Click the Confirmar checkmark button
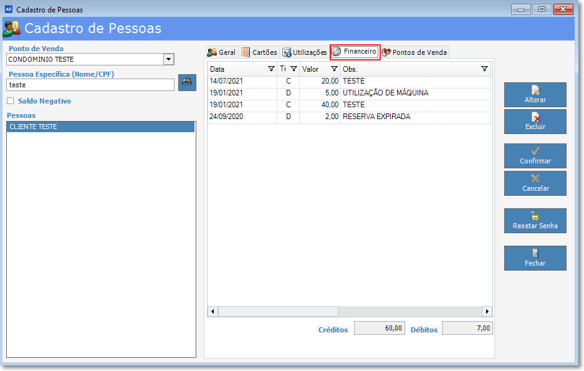 [x=535, y=156]
